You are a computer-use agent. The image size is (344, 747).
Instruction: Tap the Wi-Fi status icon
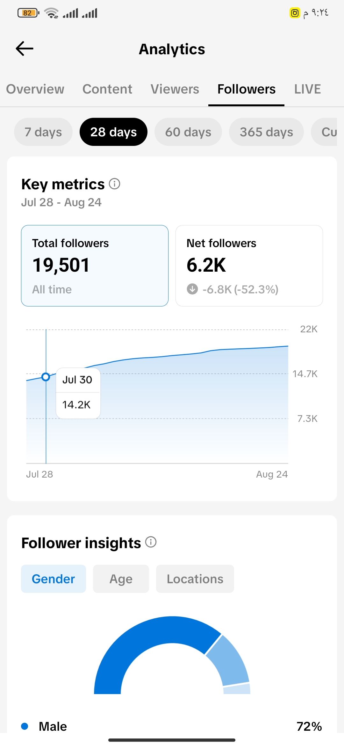click(51, 13)
